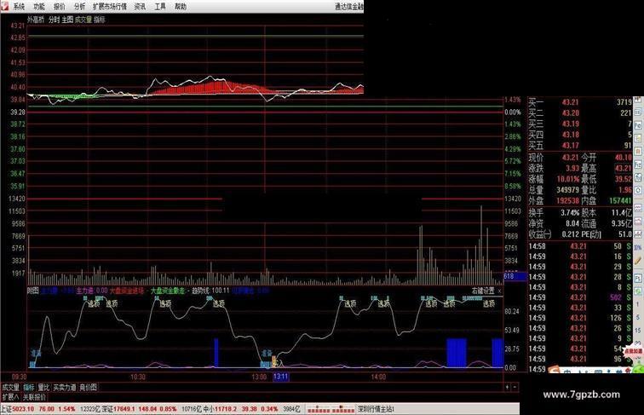Open the 关联报价 tab
This screenshot has width=644, height=415.
[34, 397]
